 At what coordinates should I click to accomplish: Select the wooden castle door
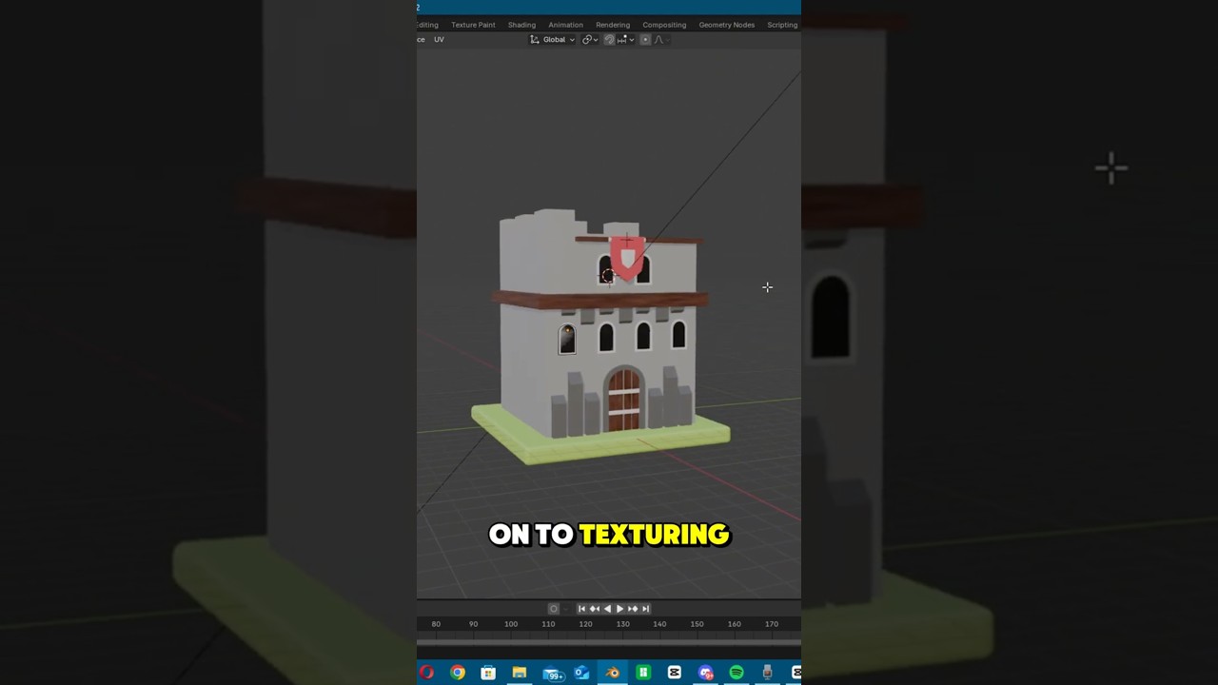[x=624, y=400]
